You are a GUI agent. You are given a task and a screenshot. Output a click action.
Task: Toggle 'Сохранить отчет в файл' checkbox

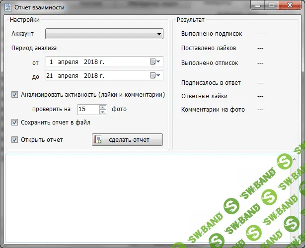(x=14, y=123)
